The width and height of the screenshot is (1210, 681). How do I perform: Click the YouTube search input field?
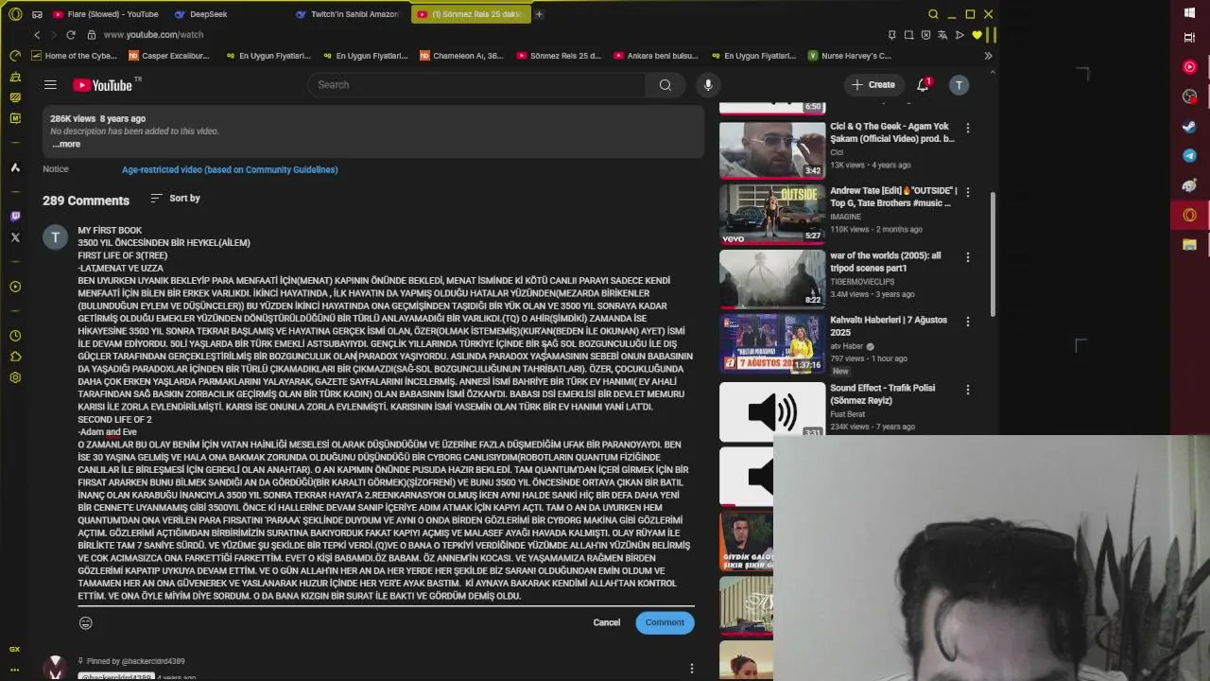pos(476,85)
